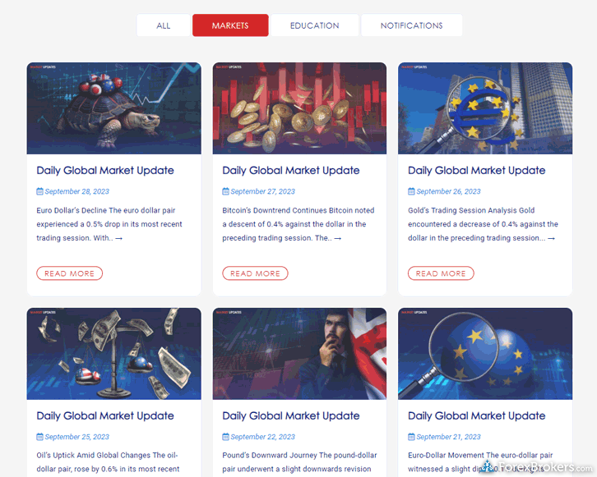The image size is (597, 477).
Task: Open the thinking man with UK flag thumbnail
Action: tap(299, 354)
